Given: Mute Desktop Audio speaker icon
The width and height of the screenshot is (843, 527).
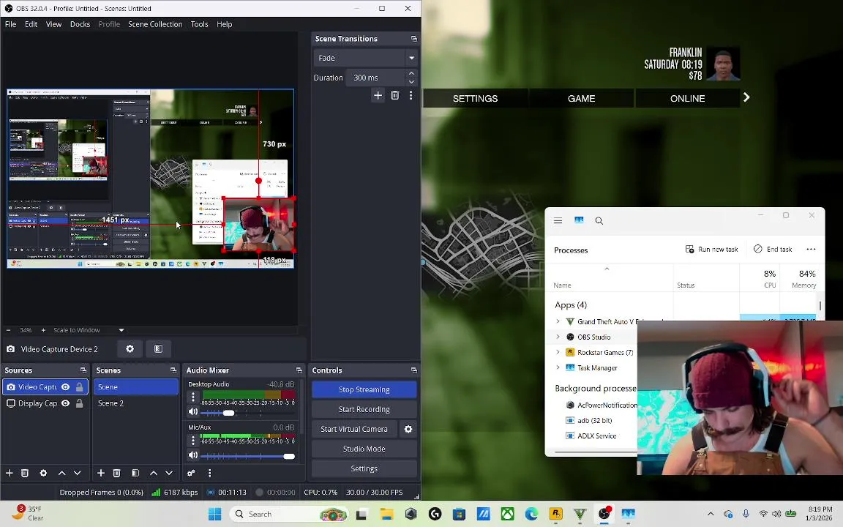Looking at the screenshot, I should (x=193, y=412).
